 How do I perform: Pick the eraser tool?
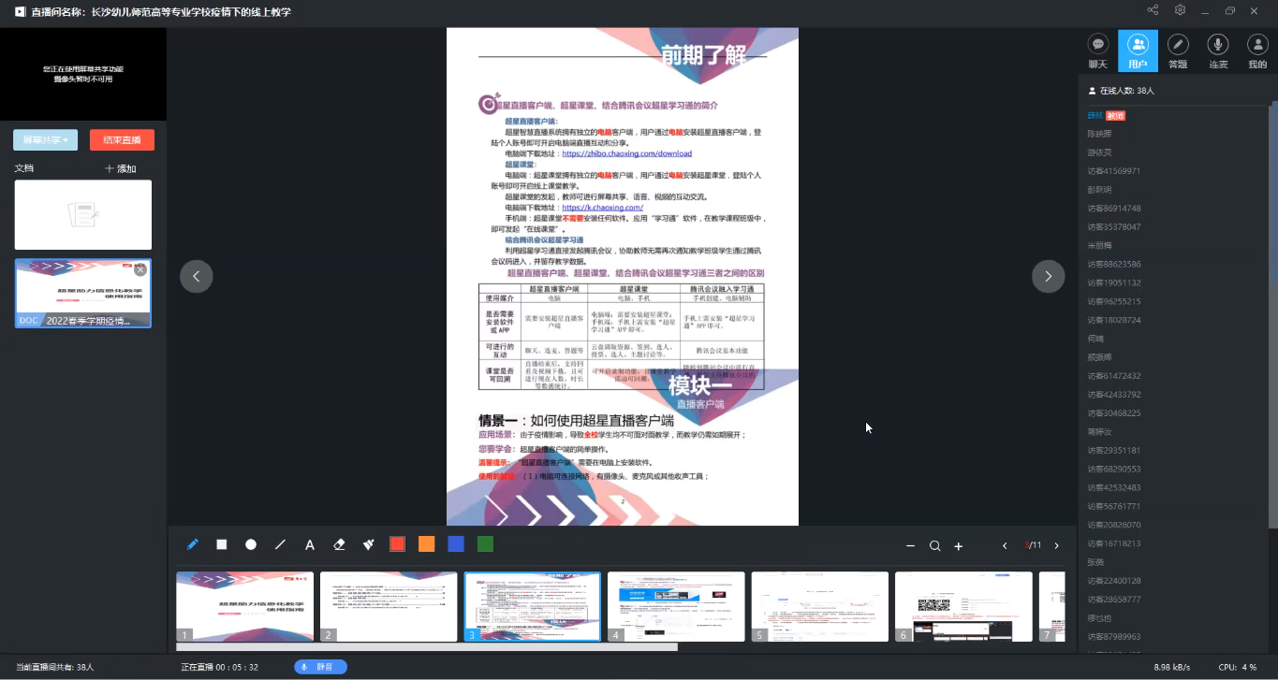339,544
